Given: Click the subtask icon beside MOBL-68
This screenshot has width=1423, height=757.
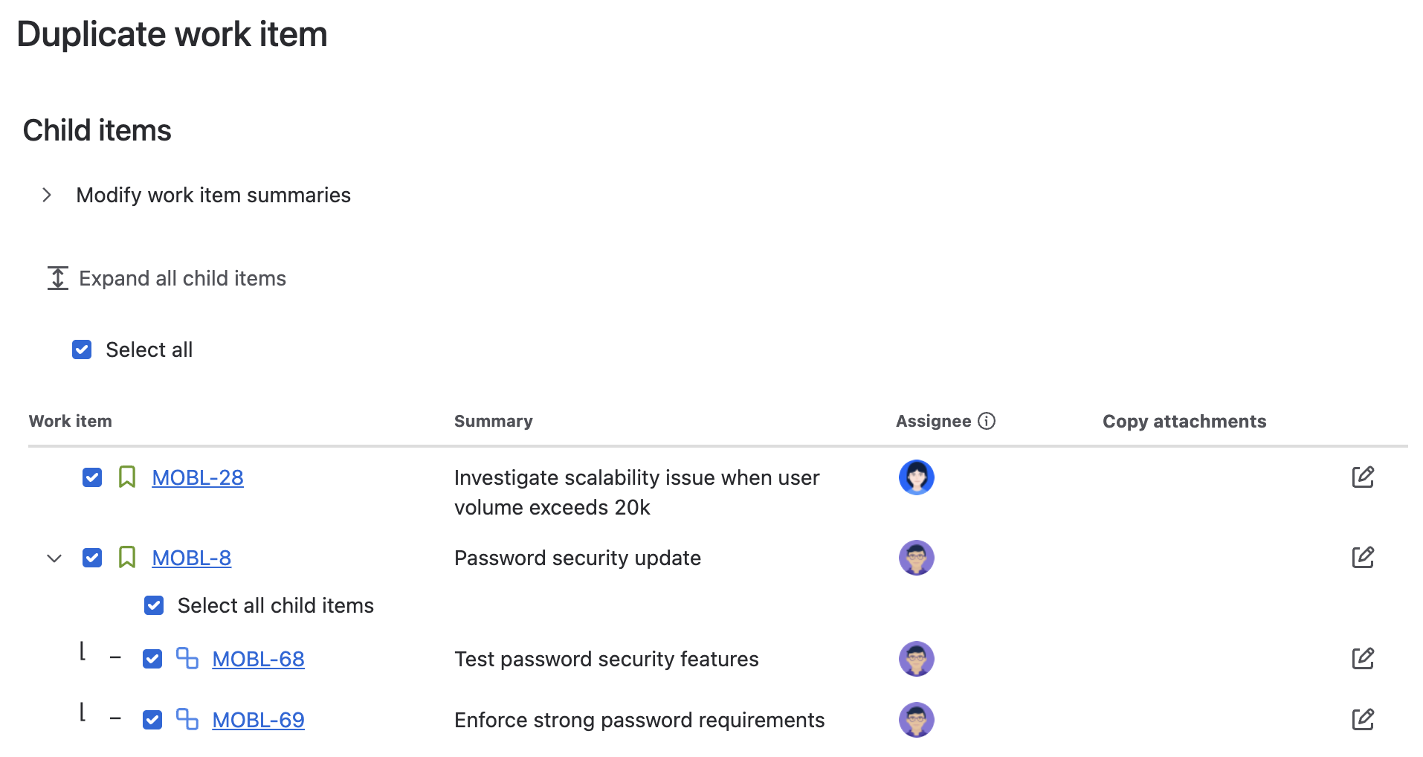Looking at the screenshot, I should (x=187, y=658).
